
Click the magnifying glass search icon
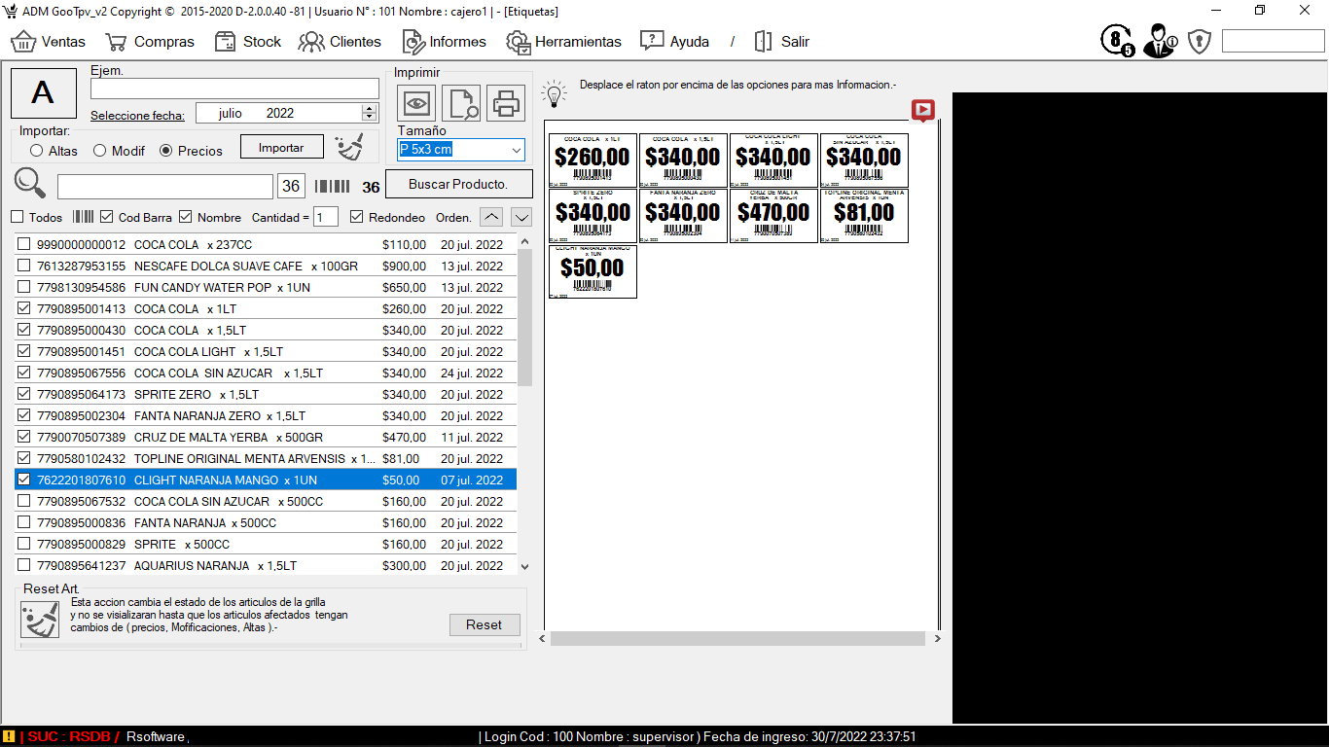[30, 184]
